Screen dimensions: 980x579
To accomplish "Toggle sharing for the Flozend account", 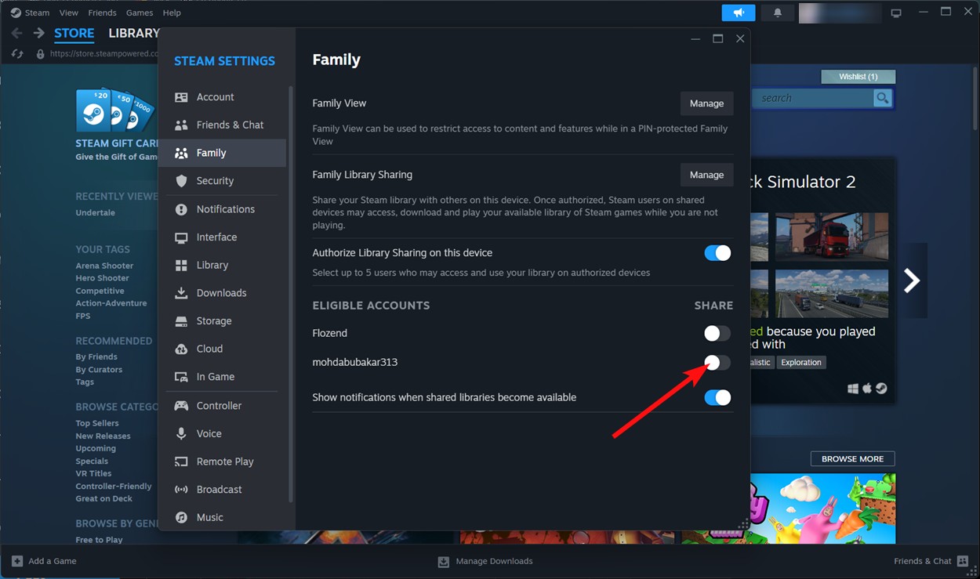I will click(x=715, y=333).
